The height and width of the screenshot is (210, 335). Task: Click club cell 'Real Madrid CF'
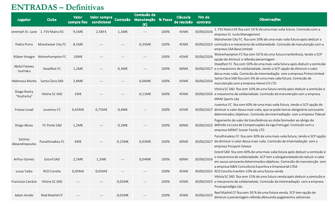coord(52,195)
